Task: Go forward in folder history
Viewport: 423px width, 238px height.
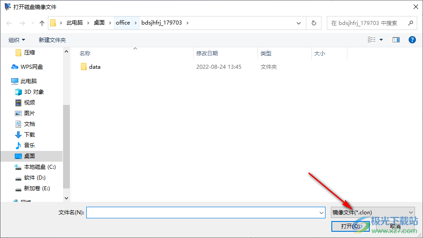Action: pos(22,23)
